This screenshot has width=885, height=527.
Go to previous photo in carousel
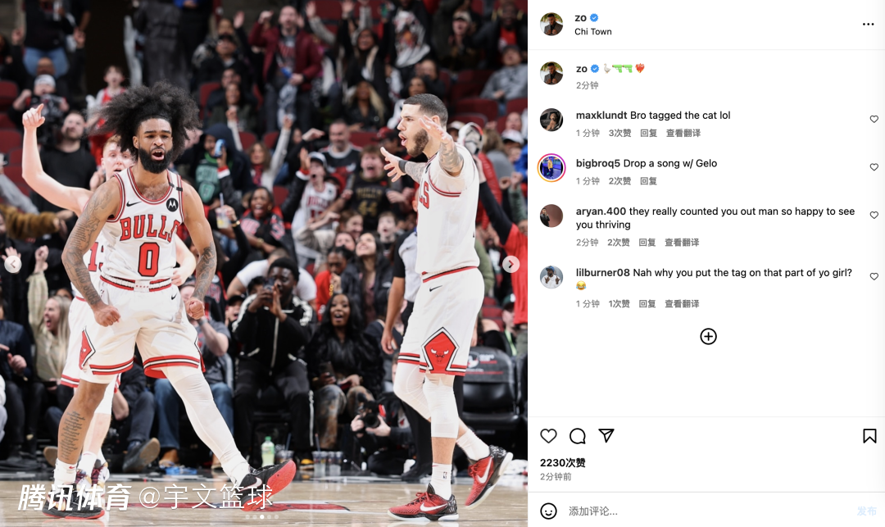point(13,264)
